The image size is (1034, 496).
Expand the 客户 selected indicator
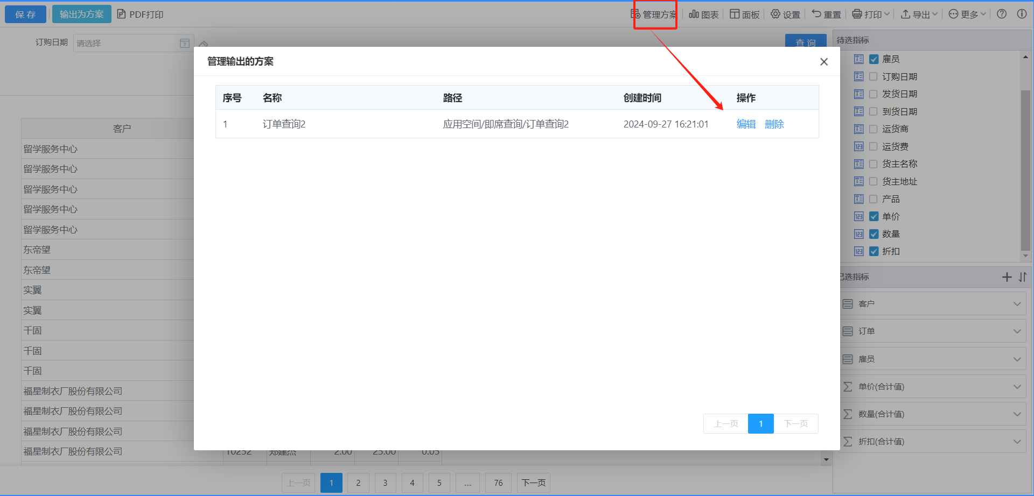click(x=1017, y=304)
